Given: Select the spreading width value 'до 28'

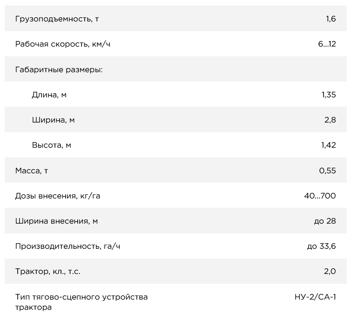Looking at the screenshot, I should [x=325, y=221].
